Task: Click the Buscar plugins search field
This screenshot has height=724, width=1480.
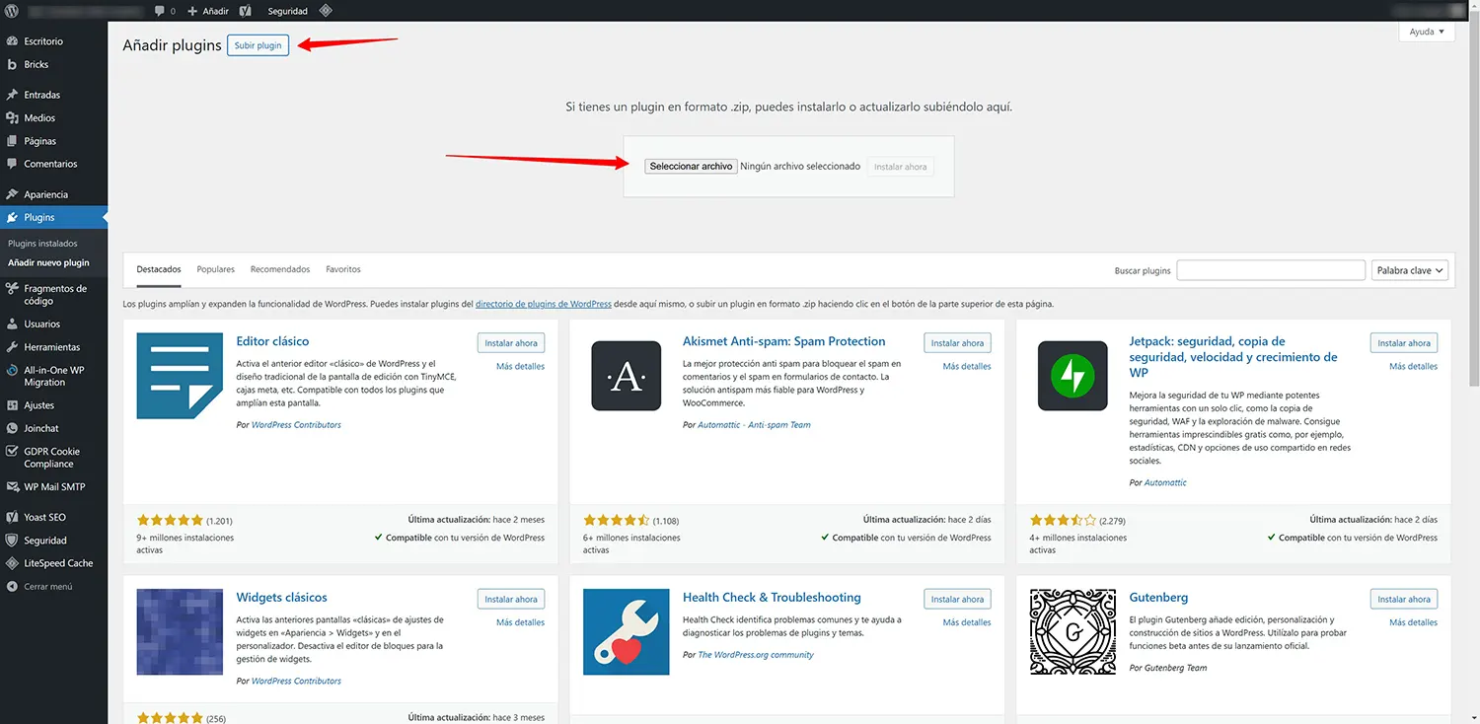Action: pyautogui.click(x=1270, y=269)
